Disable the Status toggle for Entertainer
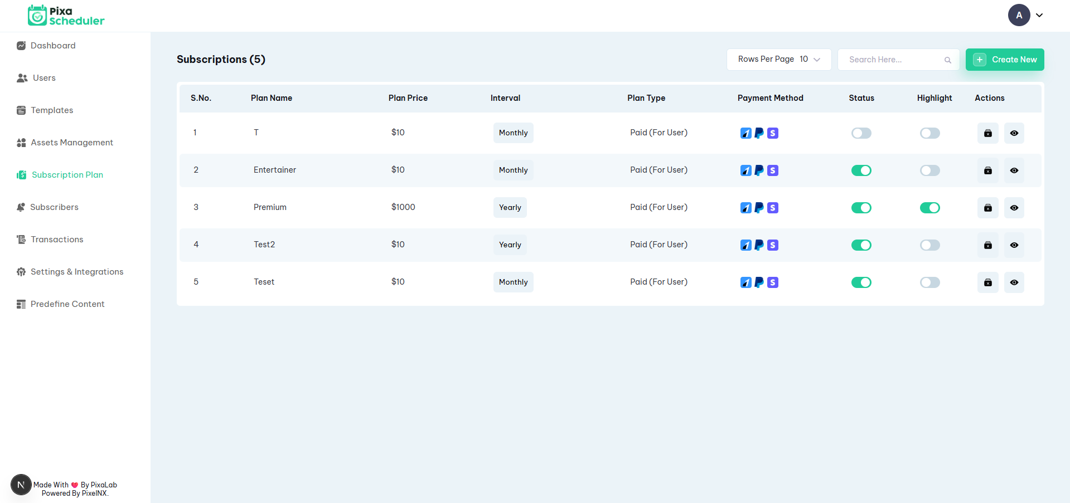 click(x=861, y=170)
